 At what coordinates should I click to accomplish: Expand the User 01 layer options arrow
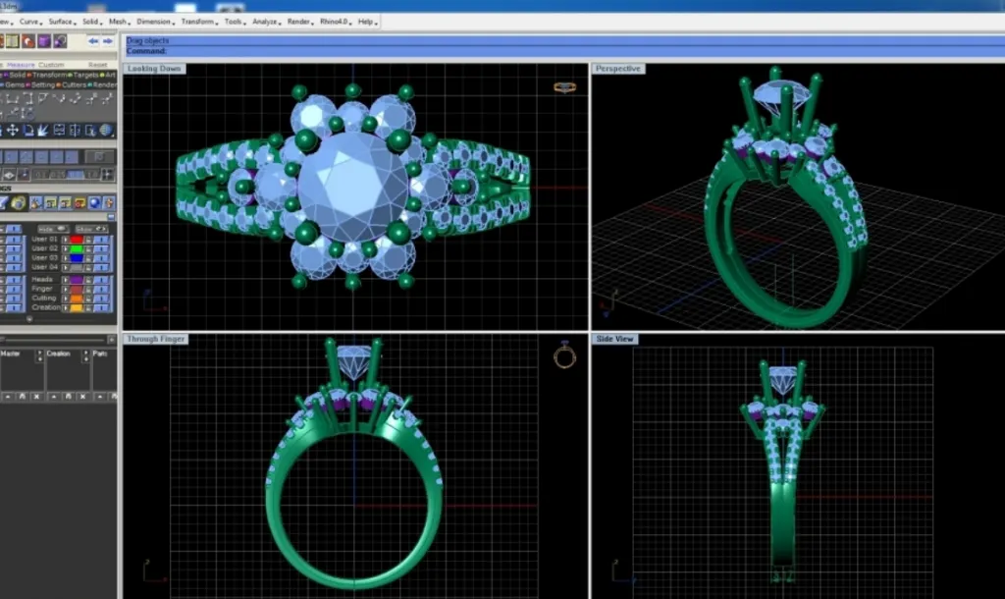click(67, 240)
